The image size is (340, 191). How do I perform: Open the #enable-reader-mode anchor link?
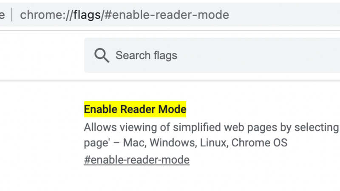[136, 160]
